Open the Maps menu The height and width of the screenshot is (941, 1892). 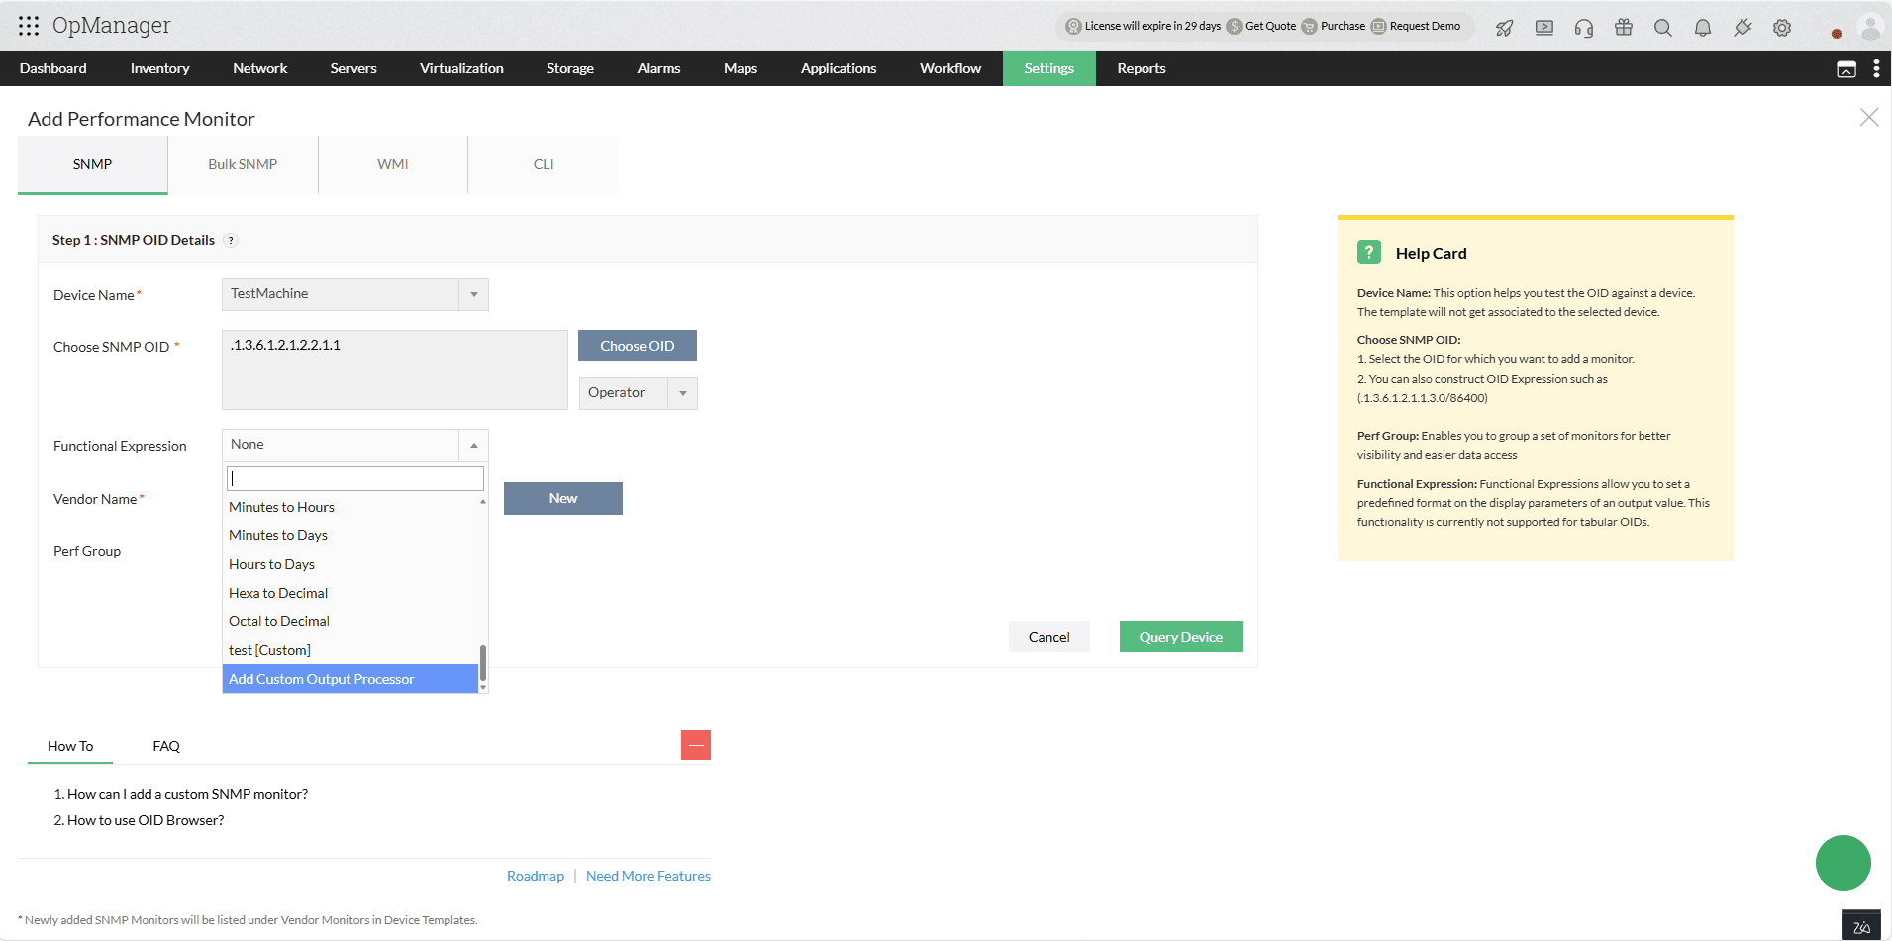741,68
